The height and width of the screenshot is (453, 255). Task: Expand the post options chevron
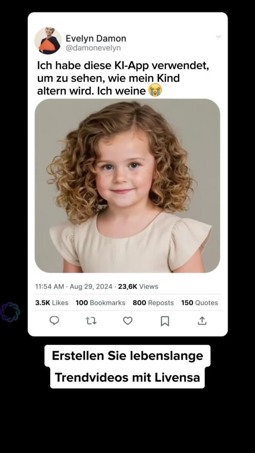pos(218,37)
